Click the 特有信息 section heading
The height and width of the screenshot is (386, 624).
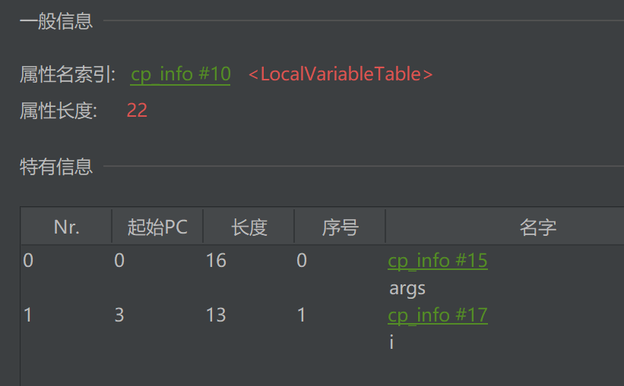point(56,167)
